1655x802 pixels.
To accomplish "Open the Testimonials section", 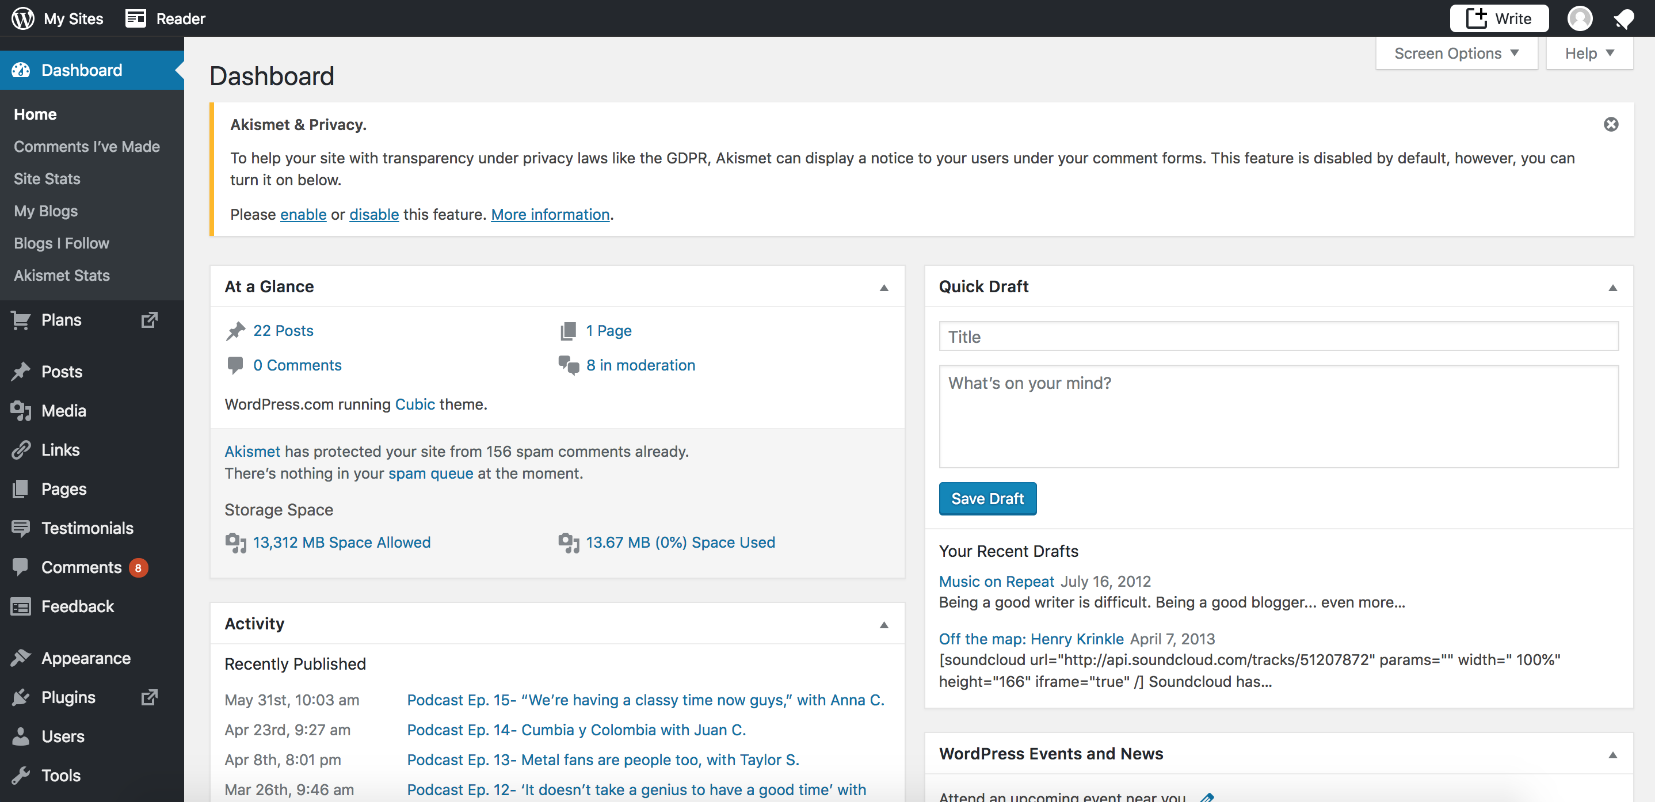I will (x=87, y=528).
